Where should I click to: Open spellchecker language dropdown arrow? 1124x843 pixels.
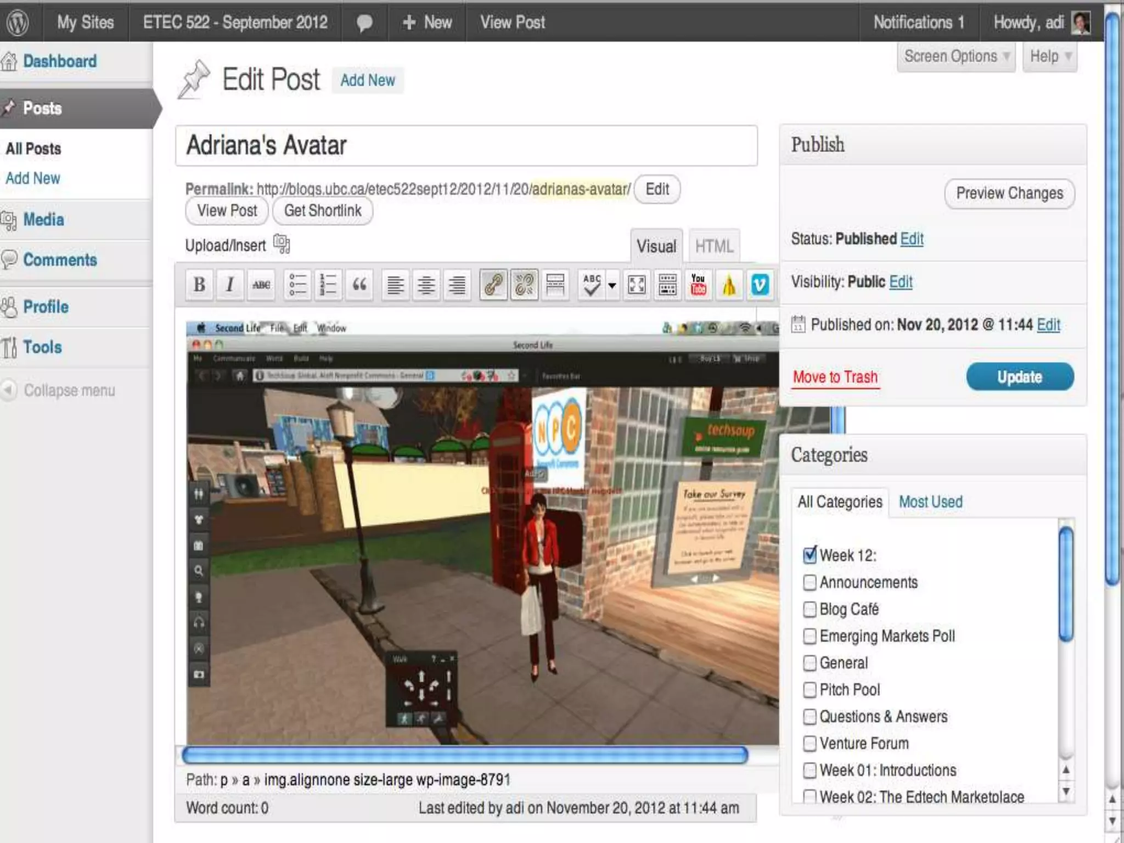612,285
